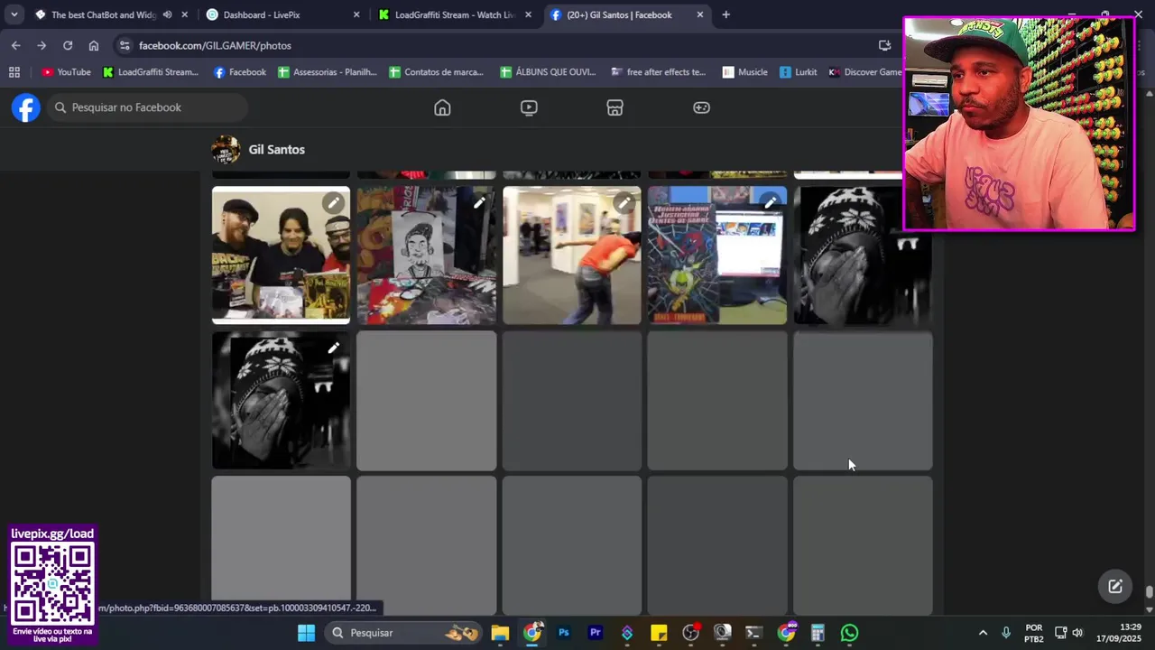The image size is (1155, 650).
Task: Open the Facebook Home icon
Action: pos(442,107)
